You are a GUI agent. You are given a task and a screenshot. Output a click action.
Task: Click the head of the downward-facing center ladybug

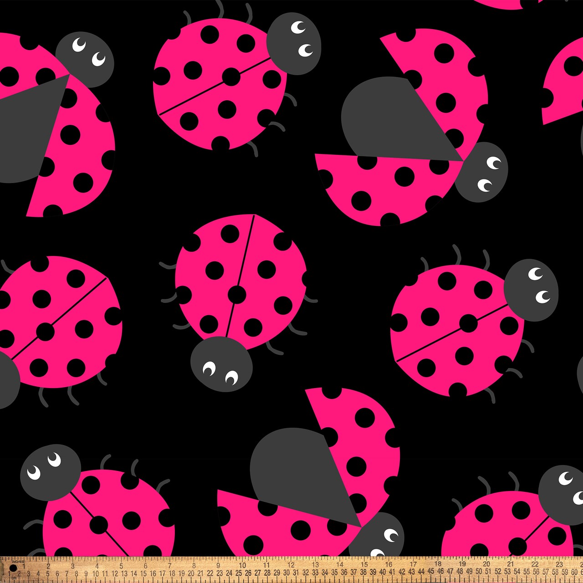pyautogui.click(x=221, y=364)
